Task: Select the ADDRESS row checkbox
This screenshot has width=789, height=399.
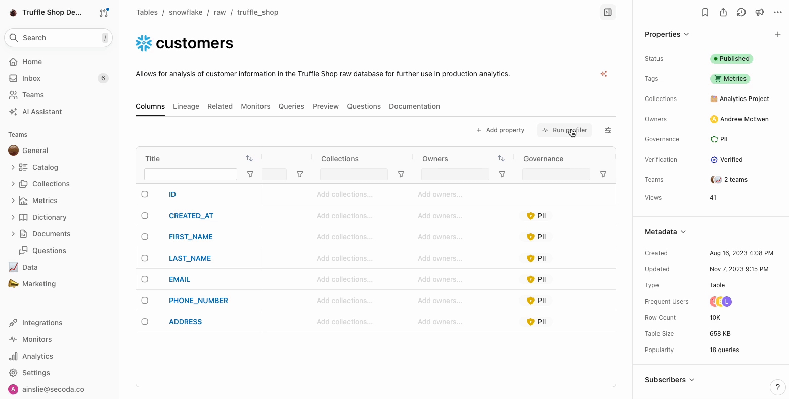Action: tap(145, 322)
